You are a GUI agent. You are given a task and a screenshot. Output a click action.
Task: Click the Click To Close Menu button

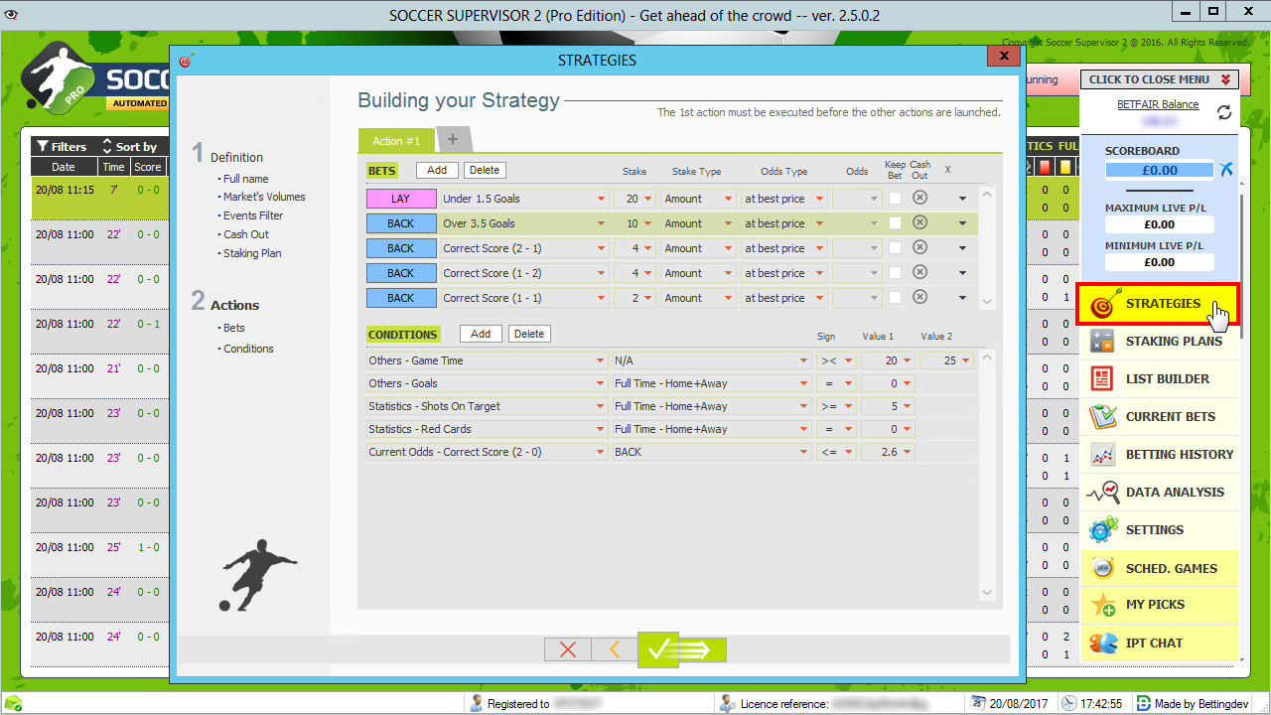[x=1159, y=79]
